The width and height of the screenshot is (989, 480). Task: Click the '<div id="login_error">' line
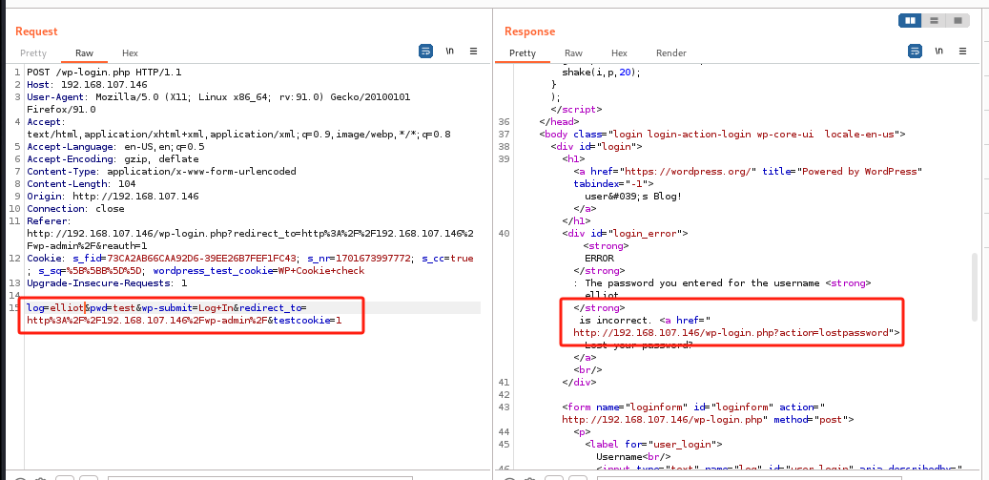click(625, 234)
